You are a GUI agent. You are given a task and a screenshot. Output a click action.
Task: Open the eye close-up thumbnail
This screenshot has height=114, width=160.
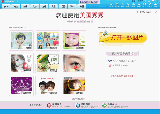(74, 63)
